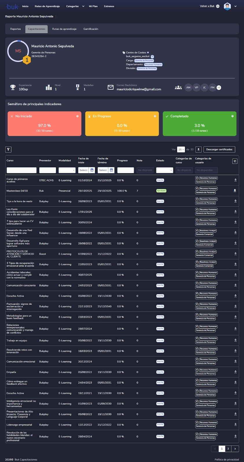Click the filter funnel icon above table
The image size is (244, 462).
[8, 149]
